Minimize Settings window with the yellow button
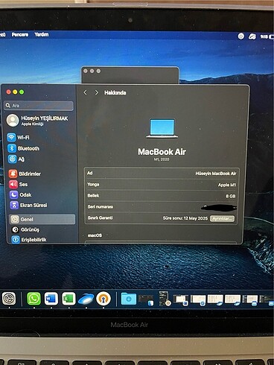The height and width of the screenshot is (365, 274). click(15, 92)
